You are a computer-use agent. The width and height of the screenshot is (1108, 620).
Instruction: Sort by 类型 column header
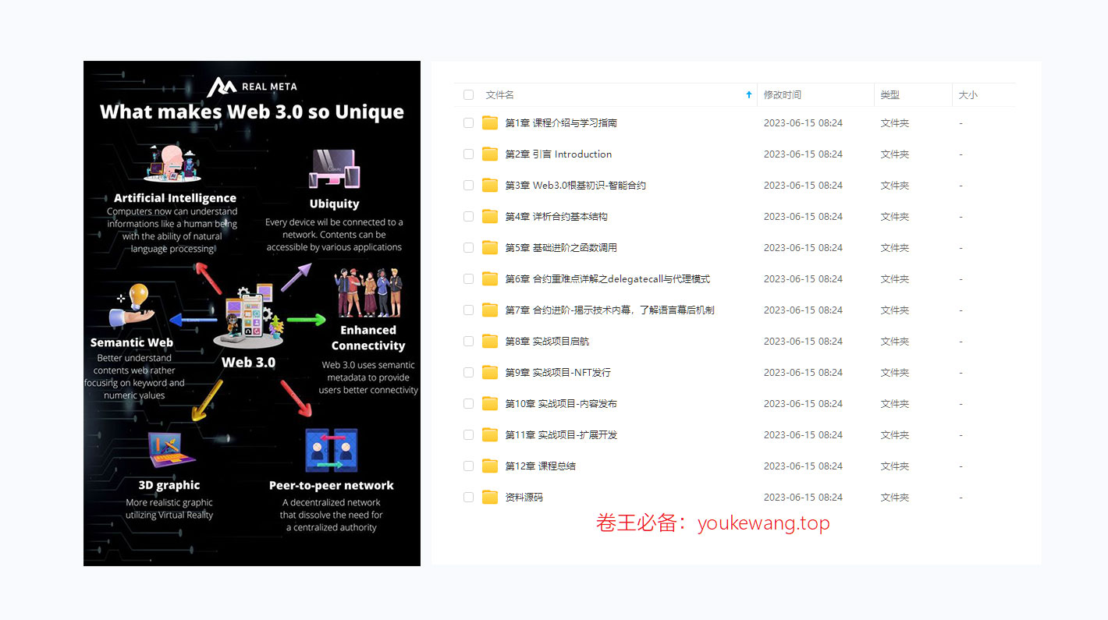point(890,94)
